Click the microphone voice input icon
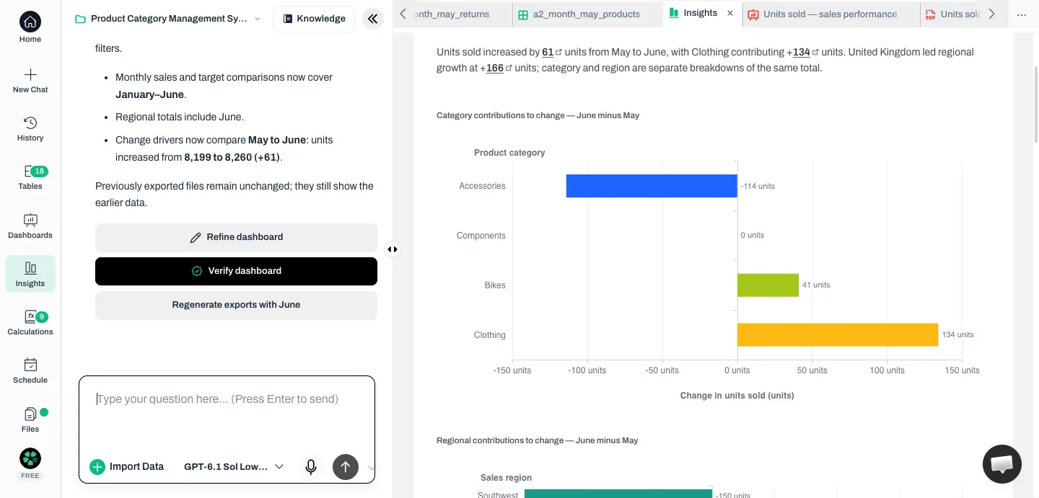Screen dimensions: 1039x498 (x=311, y=467)
